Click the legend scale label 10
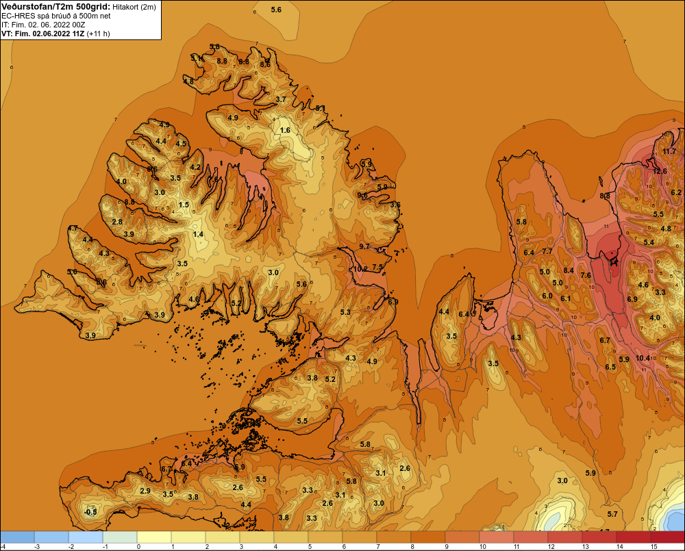 pos(483,547)
